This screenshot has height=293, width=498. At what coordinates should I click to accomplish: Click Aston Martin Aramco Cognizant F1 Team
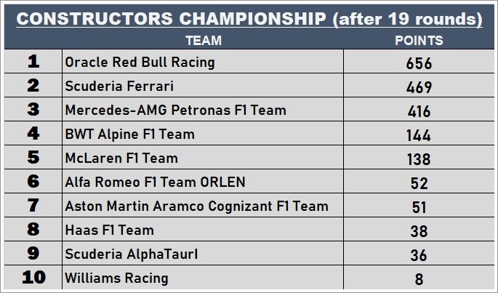pos(196,206)
